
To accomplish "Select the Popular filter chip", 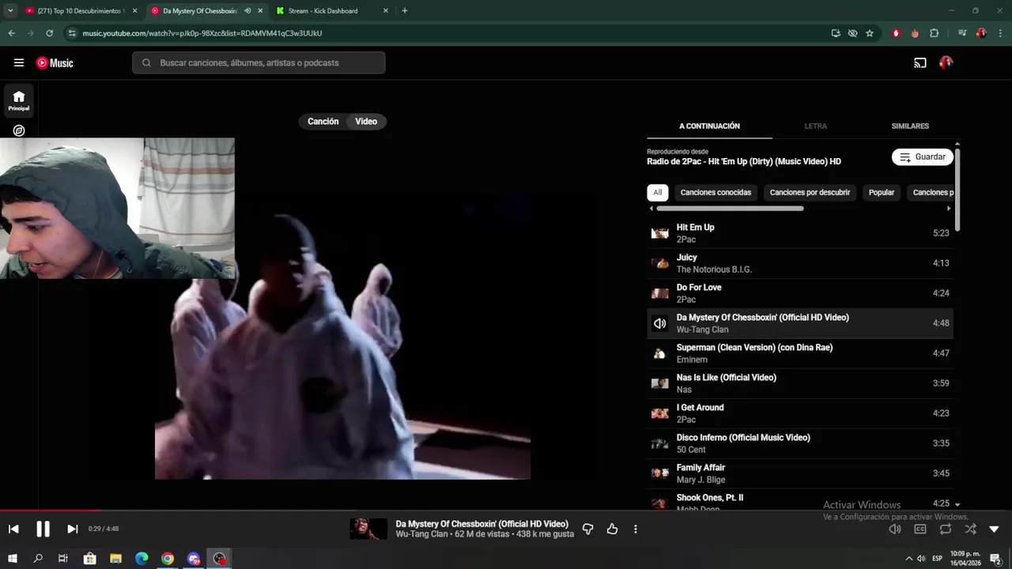I will click(882, 193).
